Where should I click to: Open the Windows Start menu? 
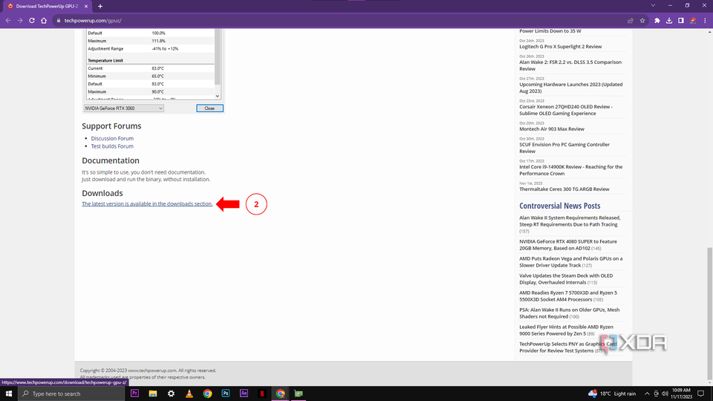[x=9, y=394]
